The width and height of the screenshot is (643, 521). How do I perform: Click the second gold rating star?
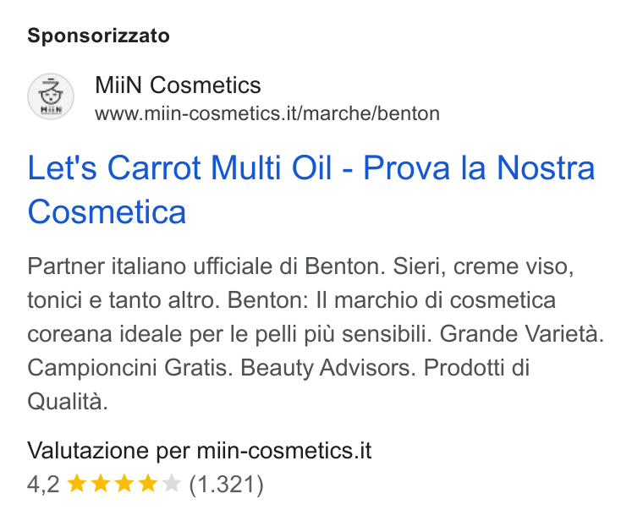tap(100, 483)
